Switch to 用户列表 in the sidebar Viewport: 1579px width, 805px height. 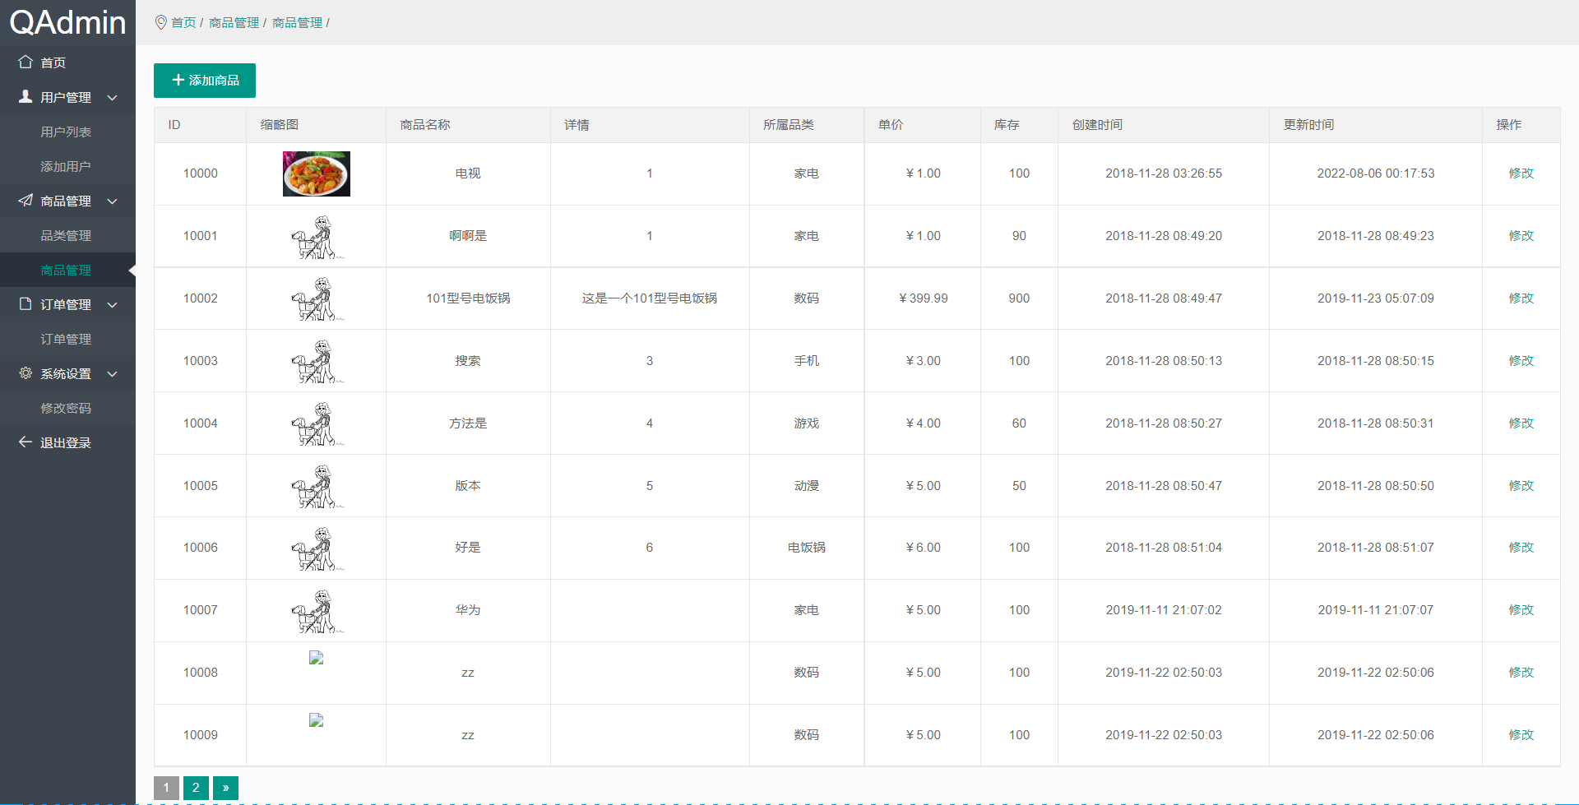tap(66, 131)
